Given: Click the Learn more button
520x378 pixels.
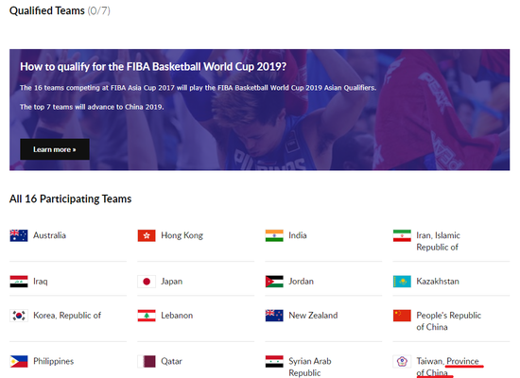Looking at the screenshot, I should pyautogui.click(x=55, y=149).
